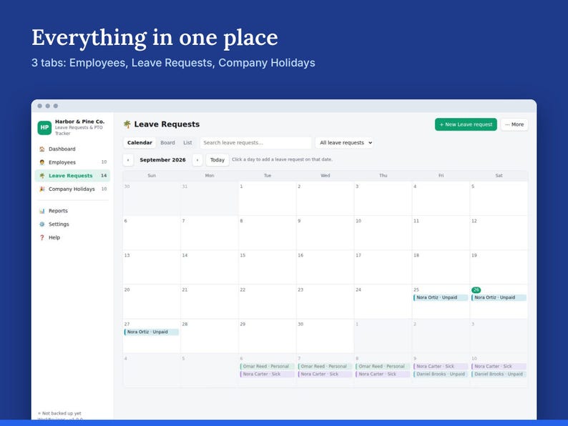This screenshot has height=426, width=568.
Task: Click the Reports bar chart icon
Action: 42,211
